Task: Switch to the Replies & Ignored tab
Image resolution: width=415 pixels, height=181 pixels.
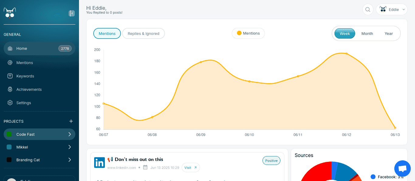Action: [143, 33]
